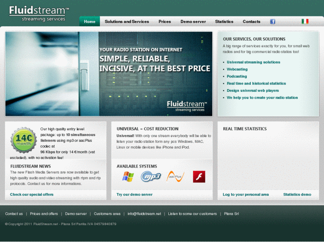The image size is (324, 243).
Task: Open the Statistics demo link
Action: pos(297,194)
